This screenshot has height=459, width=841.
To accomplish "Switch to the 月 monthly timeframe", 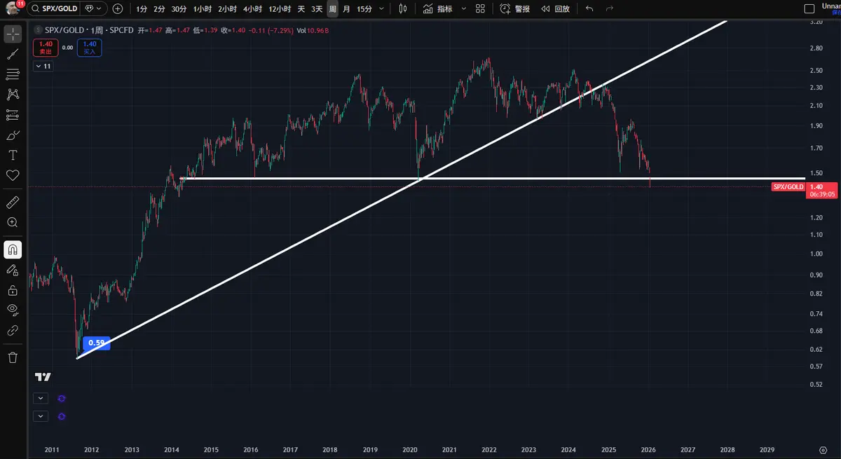I will click(346, 9).
